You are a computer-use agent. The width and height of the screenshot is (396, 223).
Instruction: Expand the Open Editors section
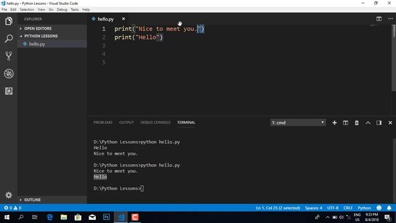tap(52, 28)
